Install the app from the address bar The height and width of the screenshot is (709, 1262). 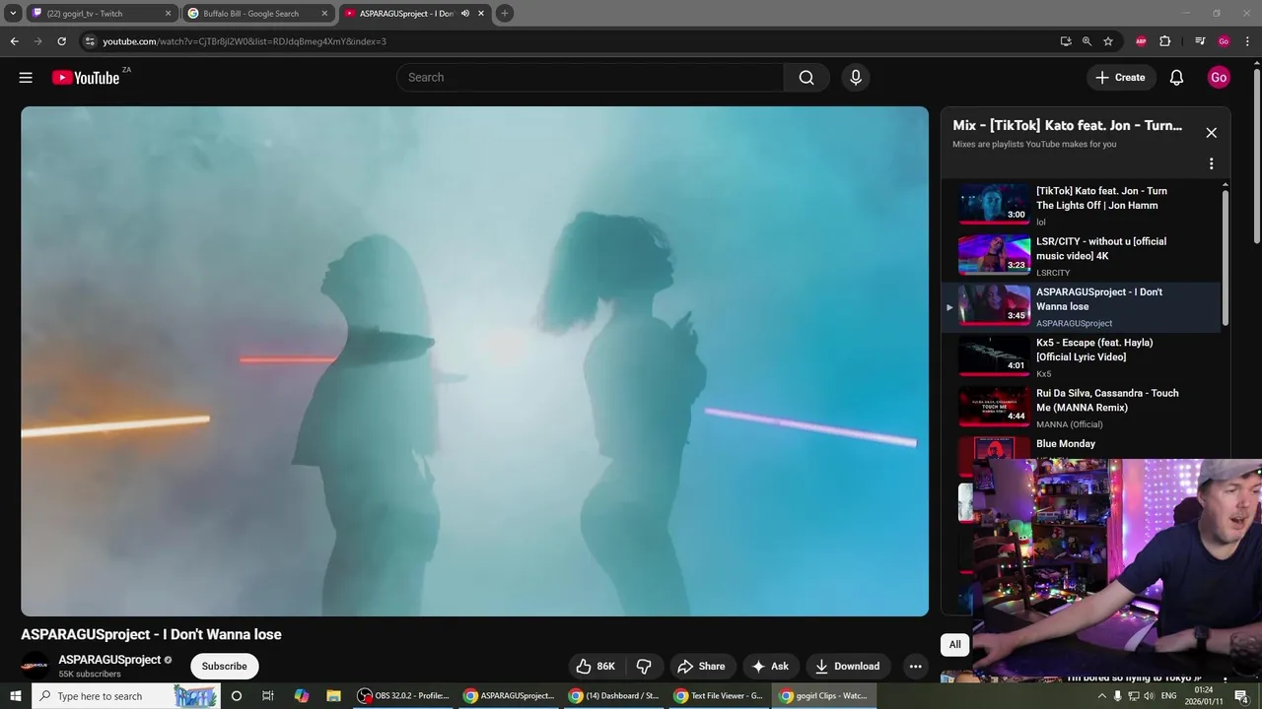[1066, 41]
